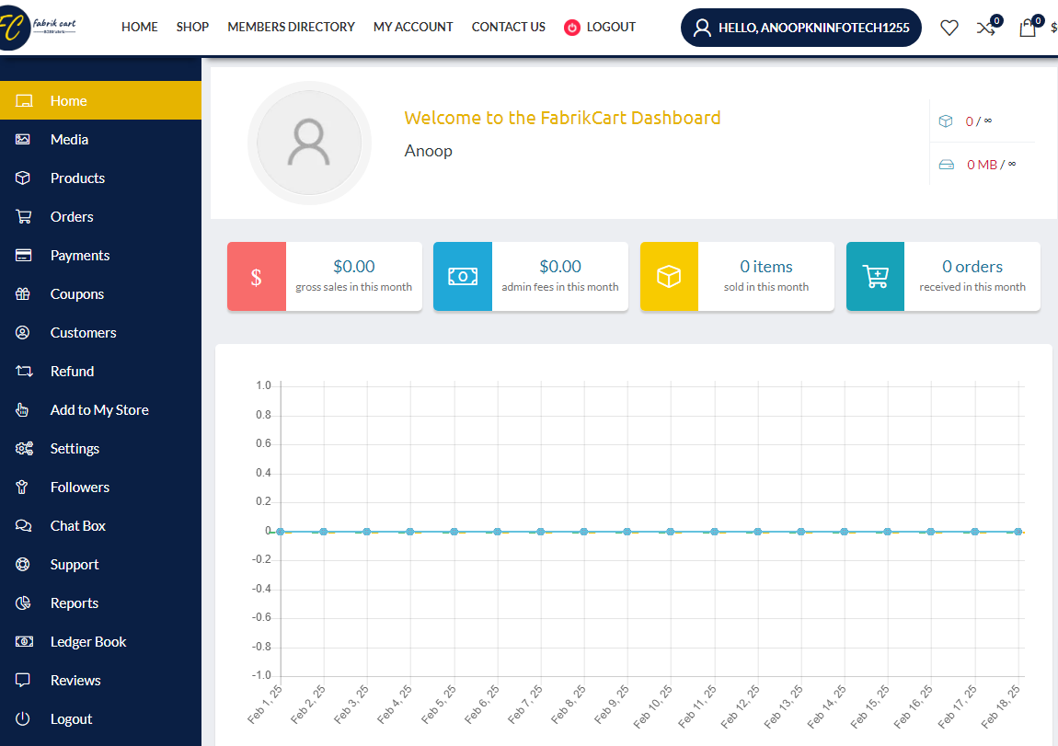Go to Products in the sidebar
The image size is (1058, 746).
[x=77, y=178]
